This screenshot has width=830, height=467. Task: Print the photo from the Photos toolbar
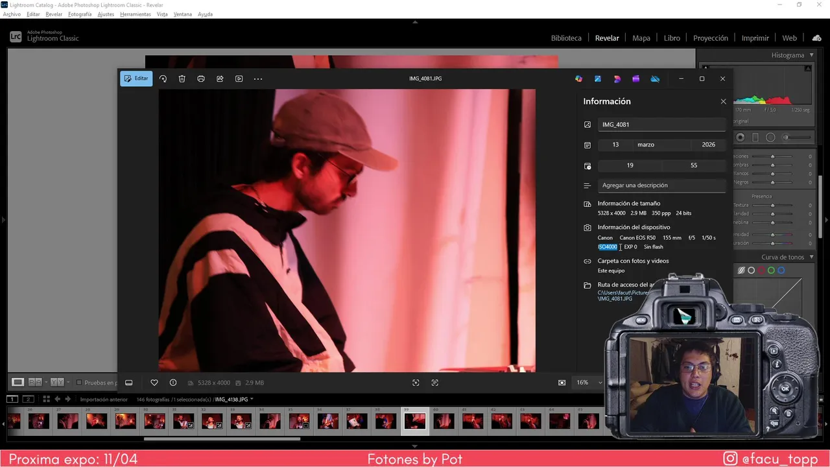(x=201, y=78)
